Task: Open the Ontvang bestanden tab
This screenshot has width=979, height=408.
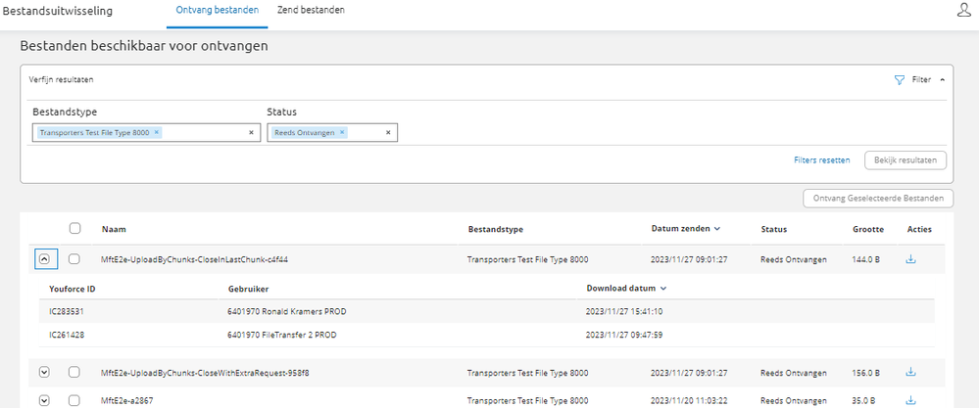Action: 217,10
